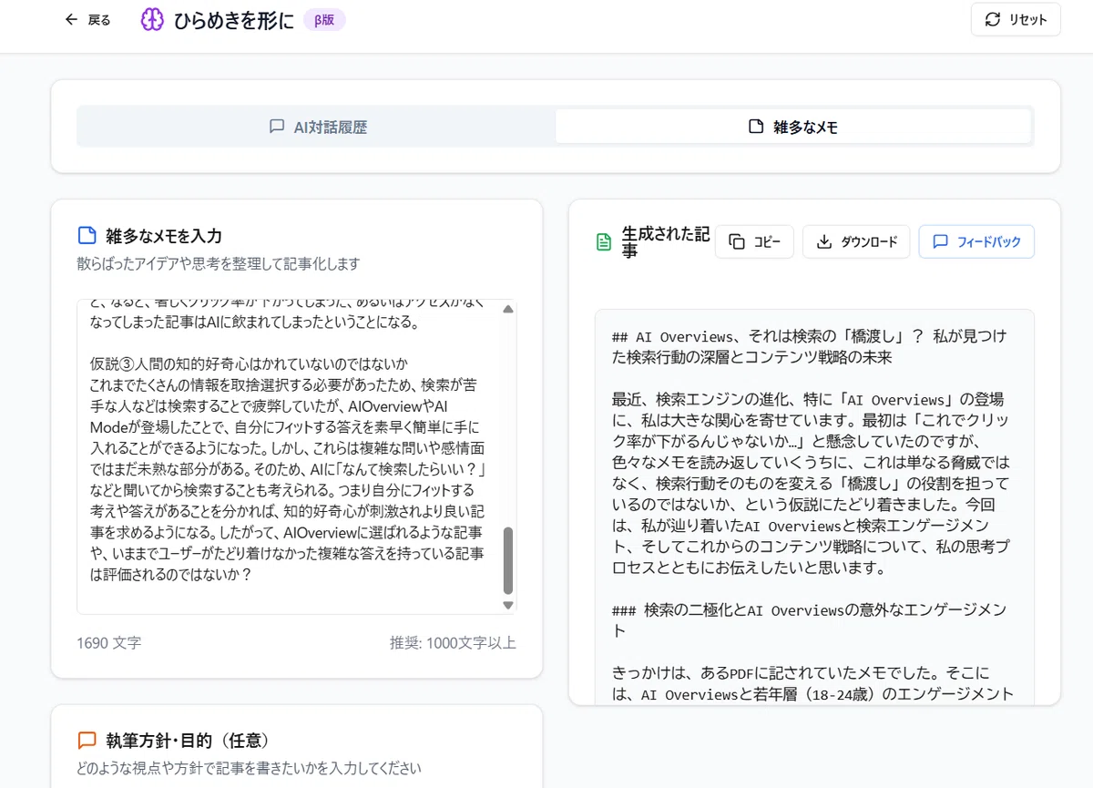Click the ## AI Overviews article title line

point(810,346)
